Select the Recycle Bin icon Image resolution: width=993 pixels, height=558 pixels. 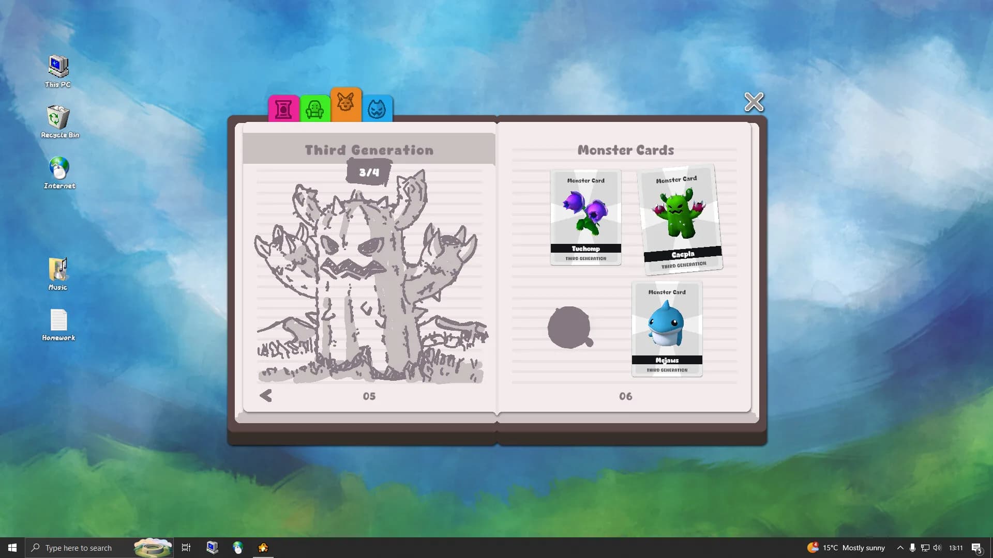click(60, 122)
